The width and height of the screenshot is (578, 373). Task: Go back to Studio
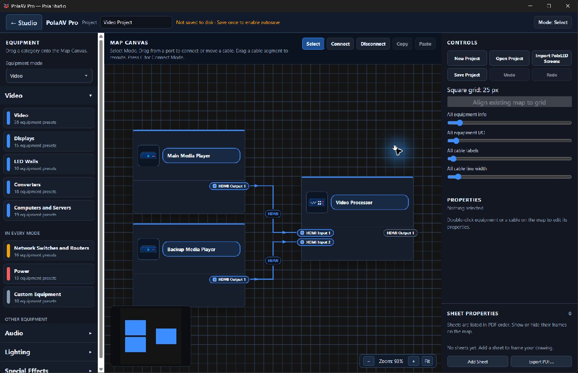click(x=24, y=23)
